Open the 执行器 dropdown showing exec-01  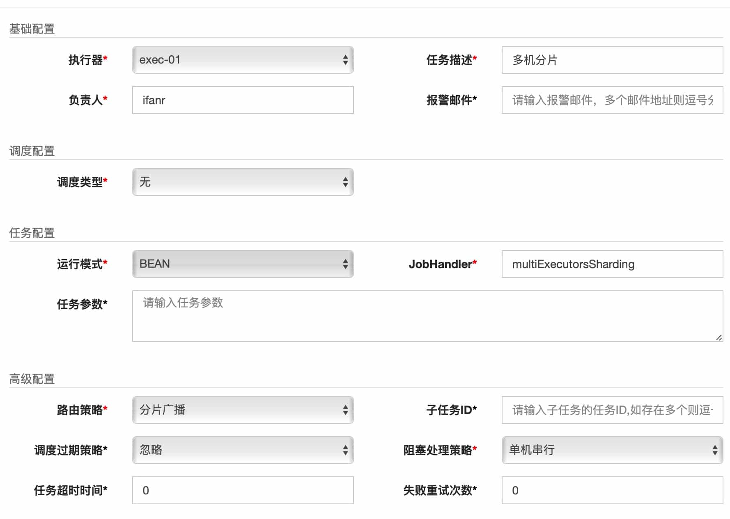242,60
